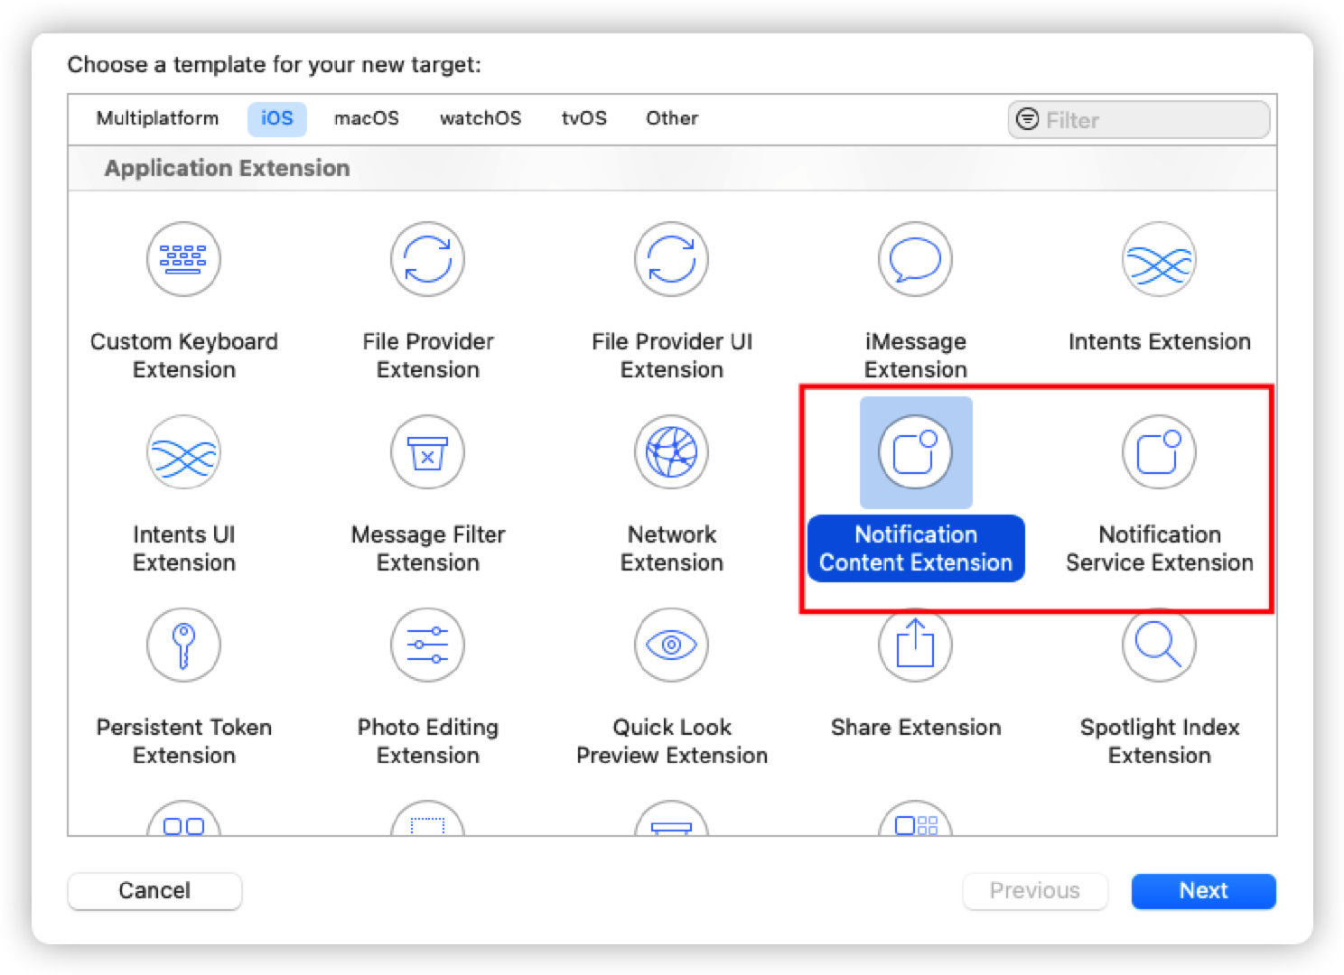Click the Photo Editing Extension label
The image size is (1344, 975).
click(x=427, y=741)
